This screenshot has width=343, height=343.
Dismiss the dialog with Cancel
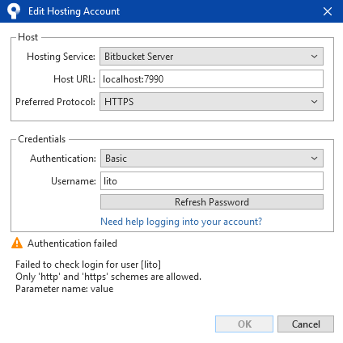pos(306,324)
